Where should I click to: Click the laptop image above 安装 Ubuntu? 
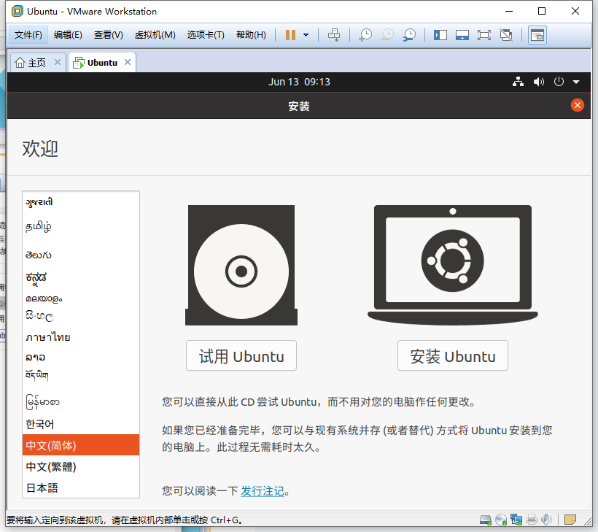[x=453, y=264]
